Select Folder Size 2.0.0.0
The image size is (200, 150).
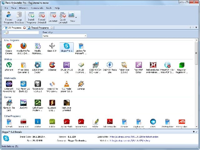click(124, 68)
